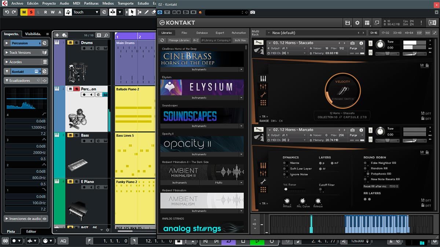Toggle global Solo S in Cubase toolbar

[31, 12]
